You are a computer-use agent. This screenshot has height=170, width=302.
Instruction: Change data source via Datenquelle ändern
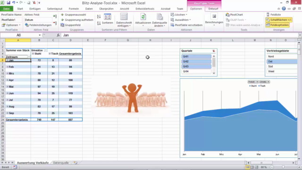point(159,20)
